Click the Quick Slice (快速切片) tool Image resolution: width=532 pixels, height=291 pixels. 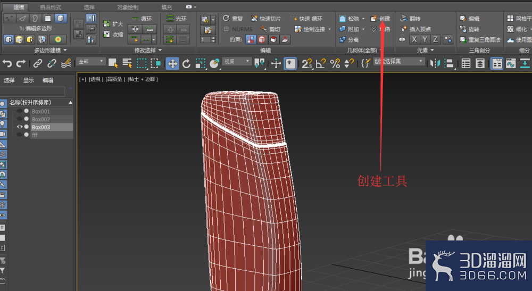coord(265,18)
